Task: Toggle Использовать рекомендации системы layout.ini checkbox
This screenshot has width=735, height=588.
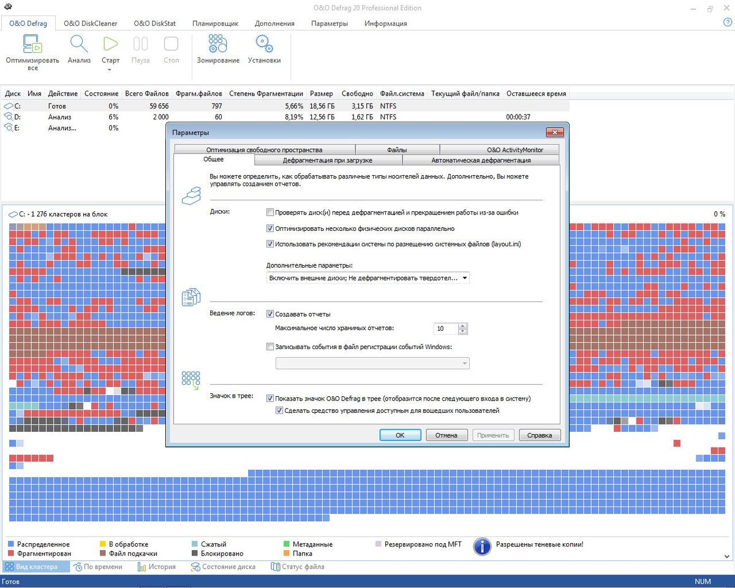Action: point(270,244)
